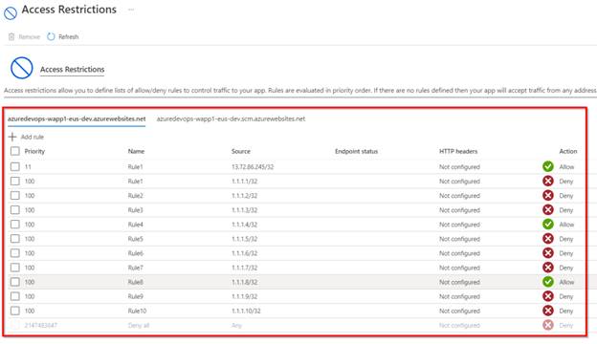Check the box for Rule5

[x=15, y=239]
